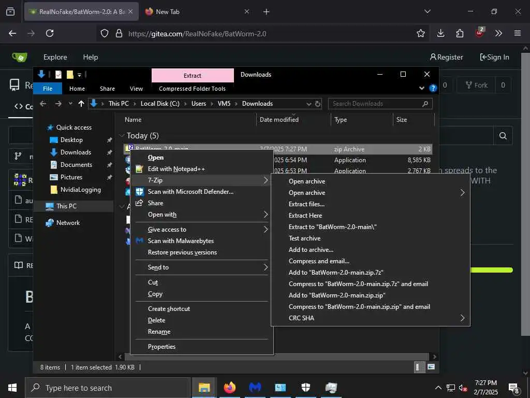Choose Extract to "BatWorm-2.0-main\"
This screenshot has width=530, height=398.
point(333,227)
